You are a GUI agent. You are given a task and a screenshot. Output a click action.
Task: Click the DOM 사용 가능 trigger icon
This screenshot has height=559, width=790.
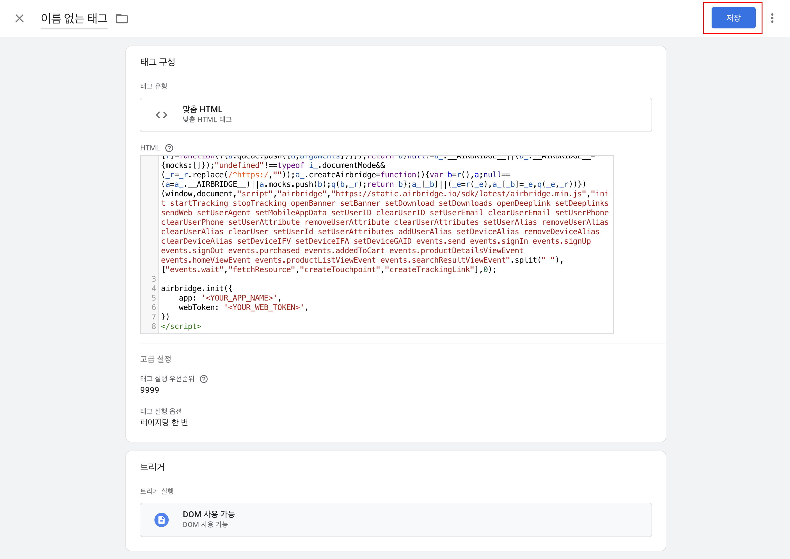pos(161,520)
